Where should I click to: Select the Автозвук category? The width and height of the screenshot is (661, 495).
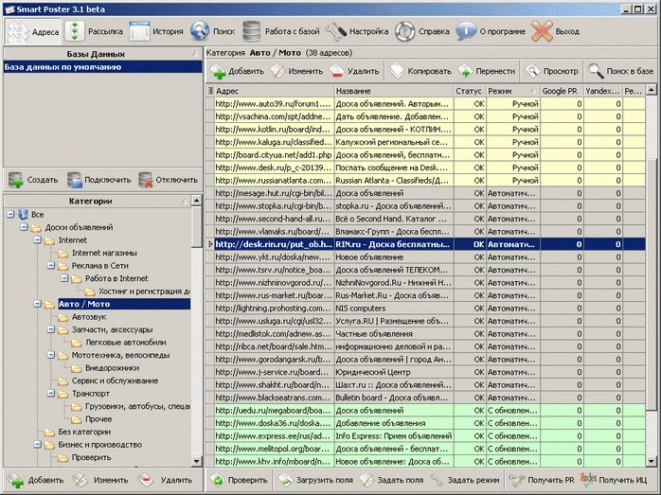pos(88,317)
